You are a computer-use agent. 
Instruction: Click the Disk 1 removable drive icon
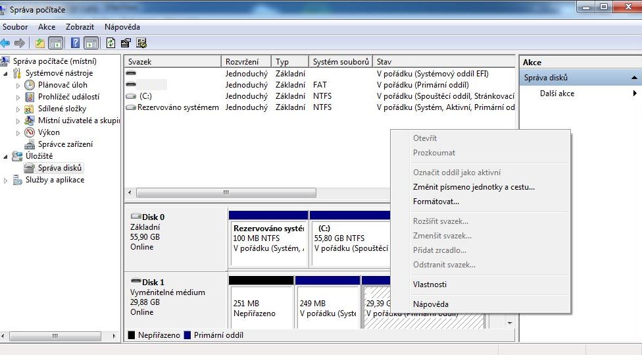136,281
